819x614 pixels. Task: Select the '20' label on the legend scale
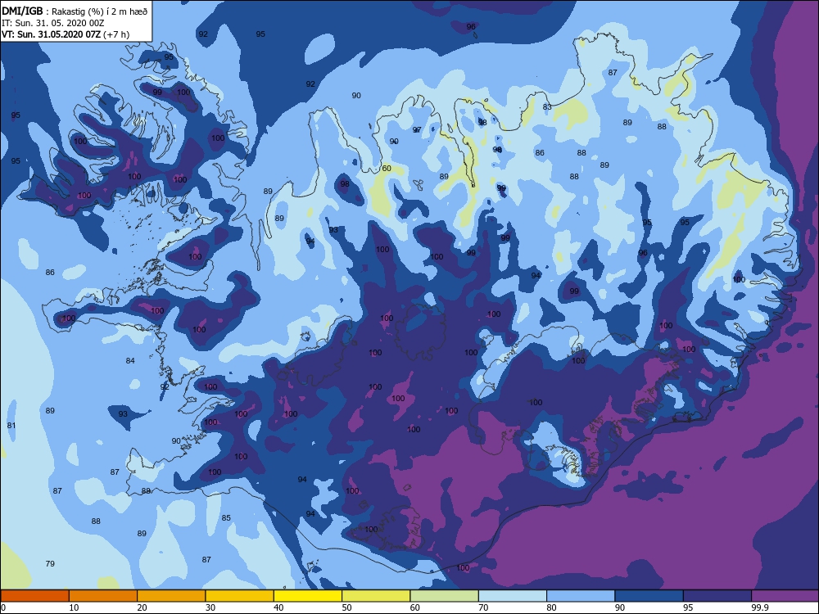(x=143, y=607)
